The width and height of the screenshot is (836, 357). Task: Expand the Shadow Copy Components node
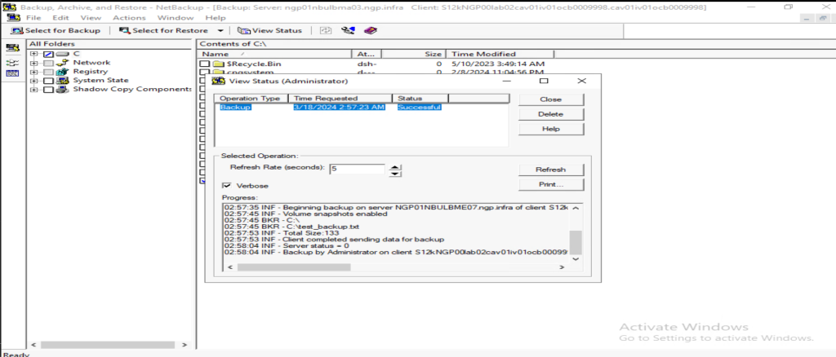click(34, 90)
